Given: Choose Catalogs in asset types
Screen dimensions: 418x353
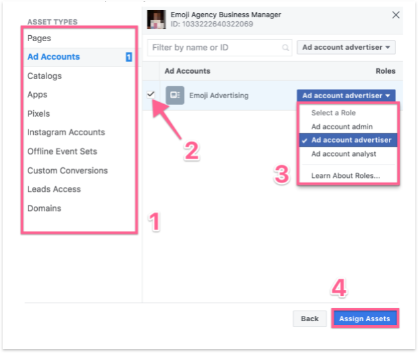Looking at the screenshot, I should coord(44,76).
